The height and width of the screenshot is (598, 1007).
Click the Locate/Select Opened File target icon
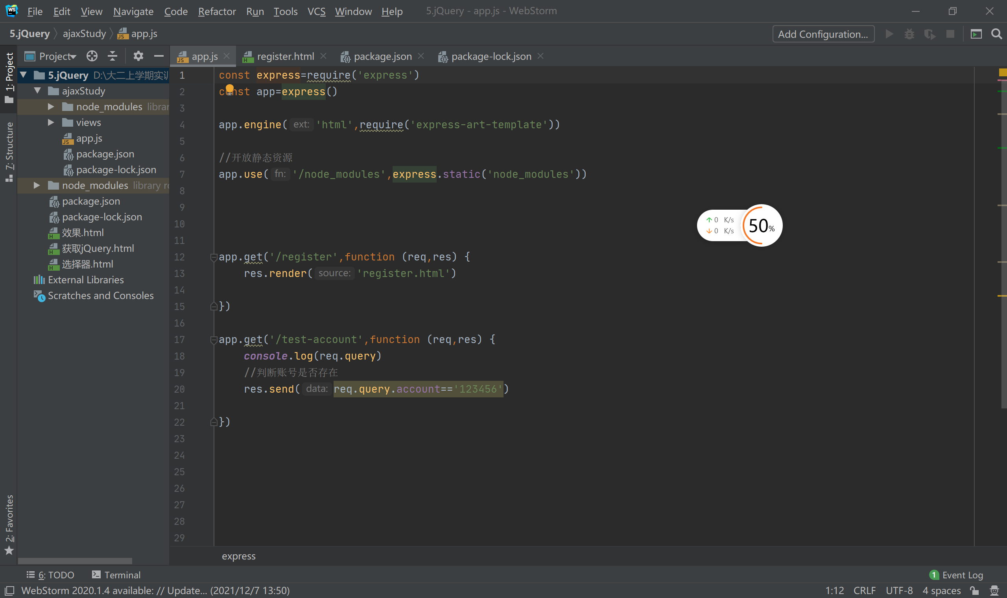[92, 56]
